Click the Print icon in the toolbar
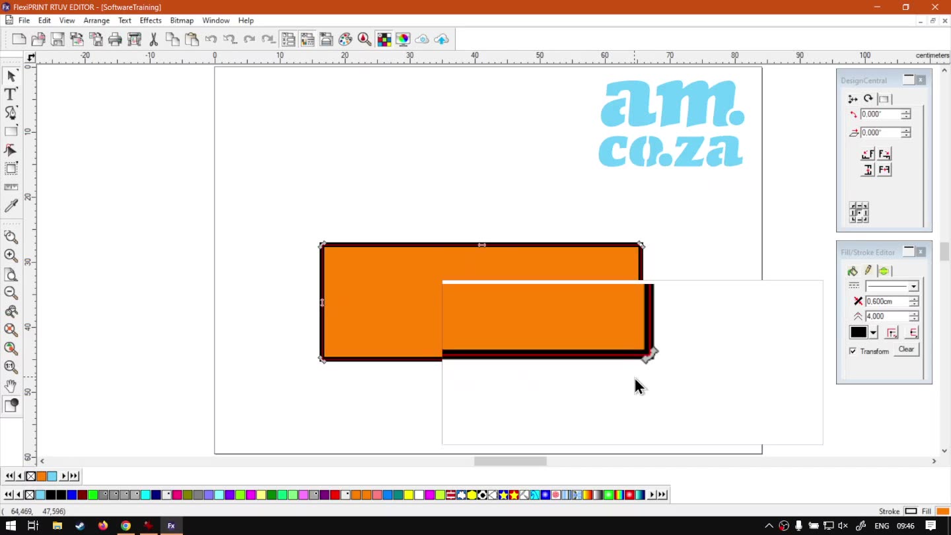This screenshot has height=535, width=951. (x=115, y=40)
